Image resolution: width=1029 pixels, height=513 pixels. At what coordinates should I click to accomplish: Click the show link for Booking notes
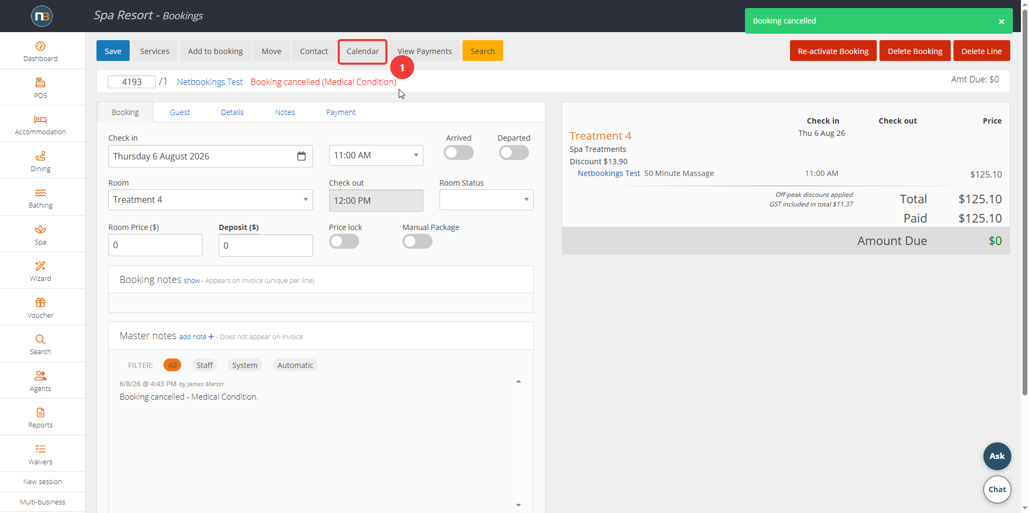[x=192, y=280]
